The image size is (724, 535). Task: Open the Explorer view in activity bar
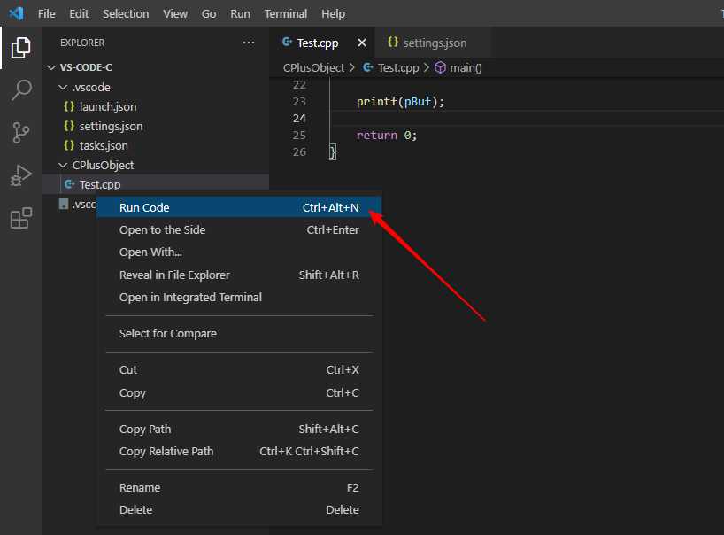tap(20, 48)
